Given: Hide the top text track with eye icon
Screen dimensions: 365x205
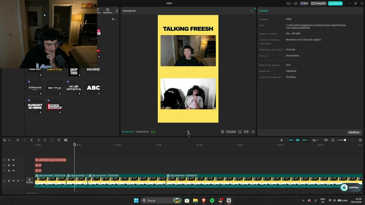Looking at the screenshot, I should (13, 160).
